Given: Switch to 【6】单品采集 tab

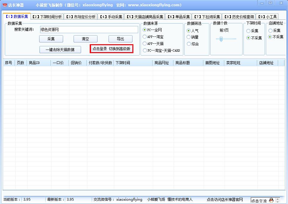Looking at the screenshot, I should [179, 17].
